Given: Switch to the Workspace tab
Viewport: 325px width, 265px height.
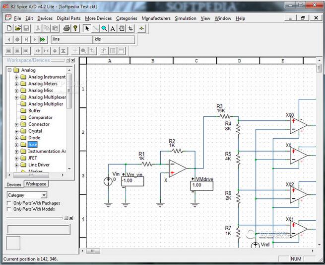Looking at the screenshot, I should click(x=36, y=184).
